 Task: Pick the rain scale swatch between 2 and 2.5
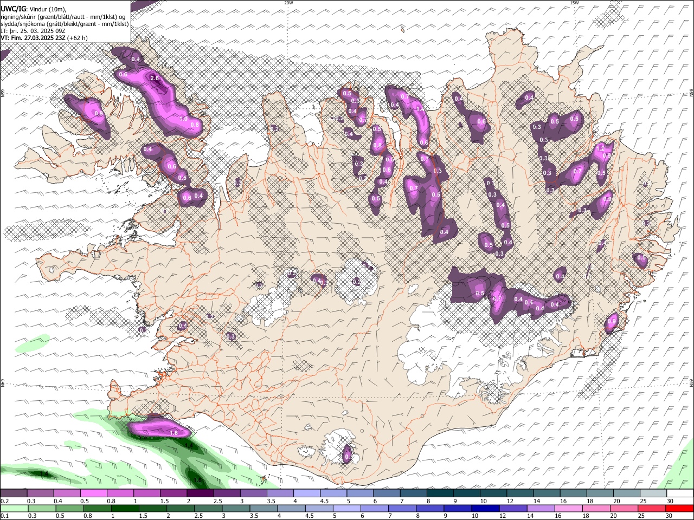tap(181, 508)
